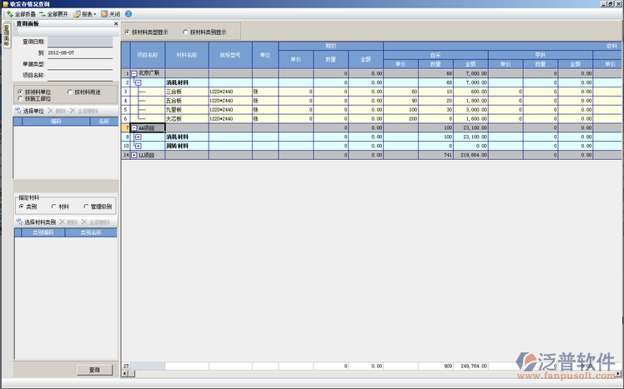Collapse the 北京广联 project row
Image resolution: width=624 pixels, height=389 pixels.
coord(134,73)
